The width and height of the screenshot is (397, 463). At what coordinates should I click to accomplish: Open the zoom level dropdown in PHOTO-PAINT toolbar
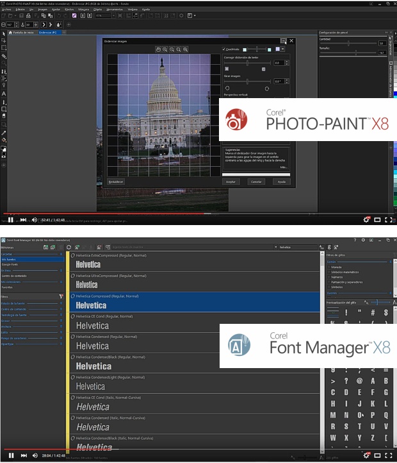point(113,15)
